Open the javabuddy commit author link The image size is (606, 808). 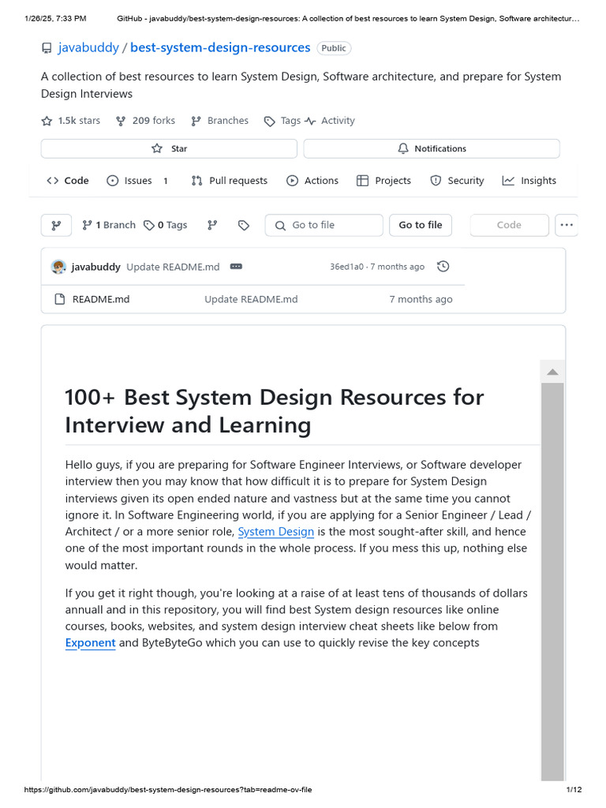95,267
